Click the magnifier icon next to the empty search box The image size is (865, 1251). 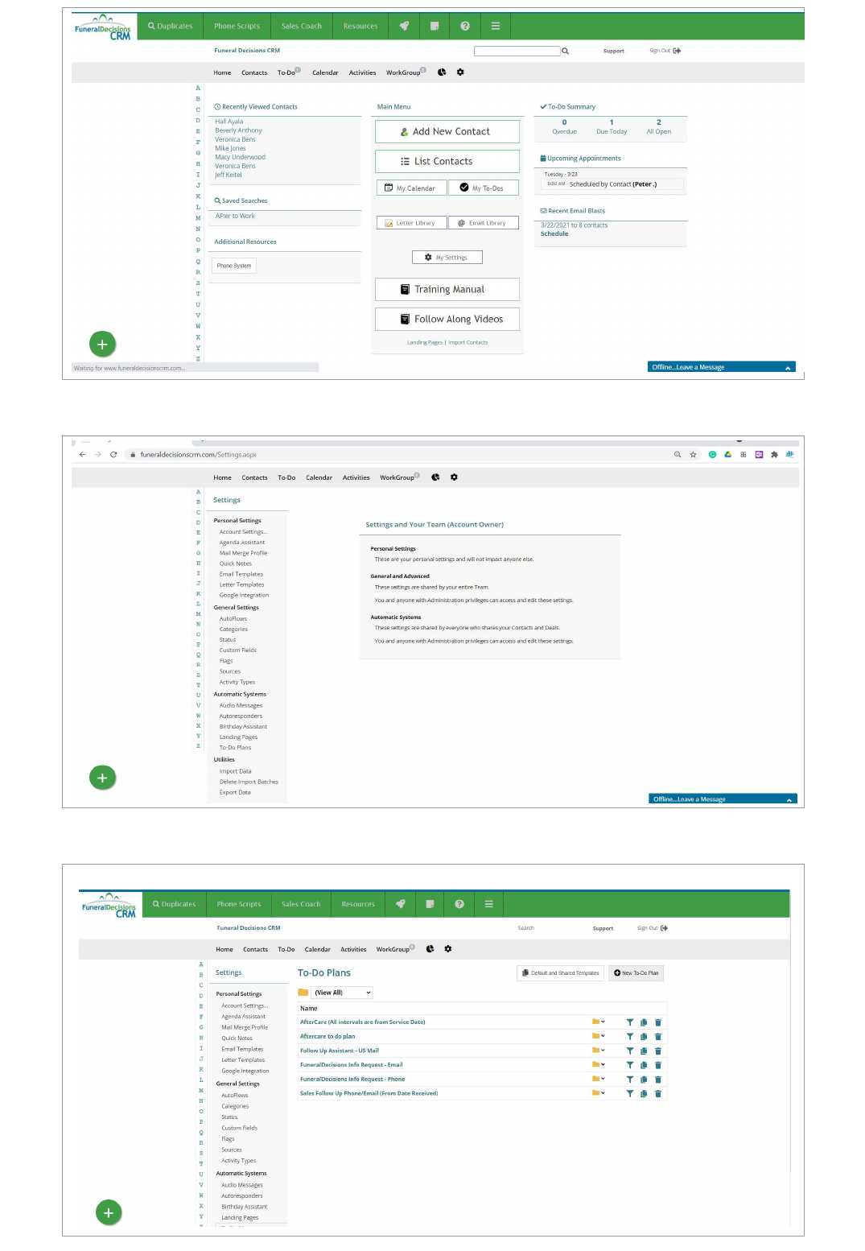coord(566,51)
